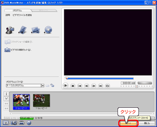This screenshot has width=157, height=127.
Task: Open the プログラムリスト dropdown arrow
Action: pos(43,86)
